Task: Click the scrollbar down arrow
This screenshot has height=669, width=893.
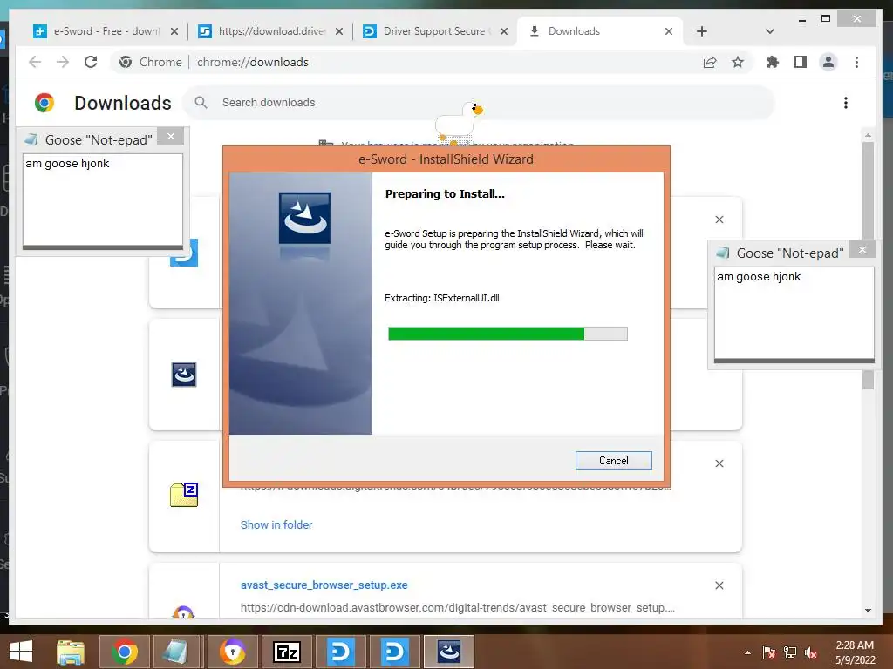Action: [x=868, y=611]
